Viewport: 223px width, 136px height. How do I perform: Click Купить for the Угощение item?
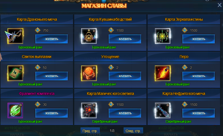[x=125, y=76]
